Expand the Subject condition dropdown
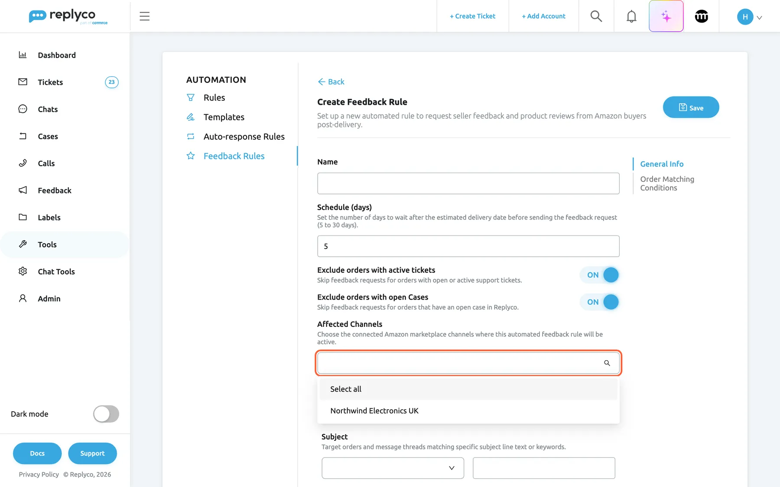 point(393,468)
